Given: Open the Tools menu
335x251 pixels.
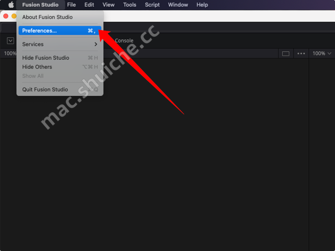Looking at the screenshot, I should point(129,5).
